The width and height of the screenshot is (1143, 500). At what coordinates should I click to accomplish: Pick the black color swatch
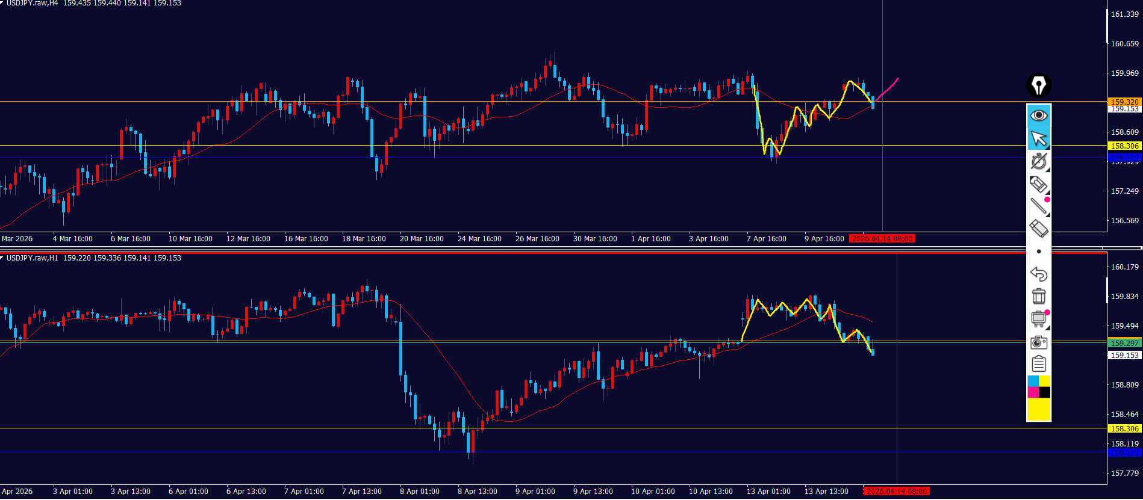(1044, 392)
